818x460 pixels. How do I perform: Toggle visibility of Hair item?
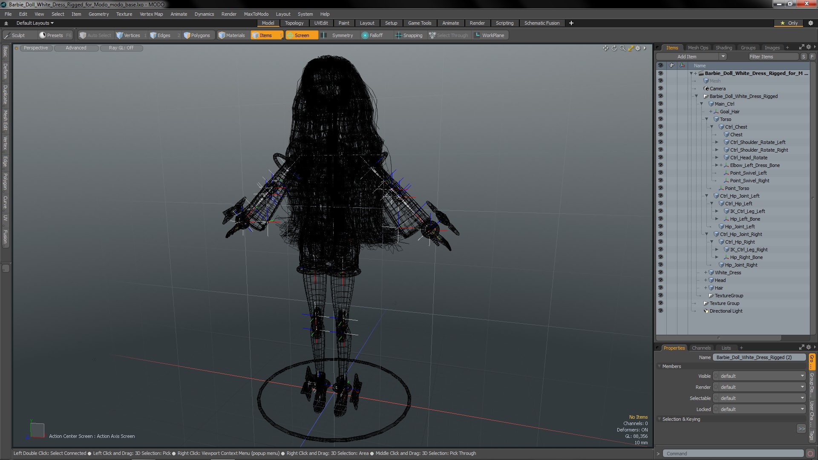pos(660,288)
